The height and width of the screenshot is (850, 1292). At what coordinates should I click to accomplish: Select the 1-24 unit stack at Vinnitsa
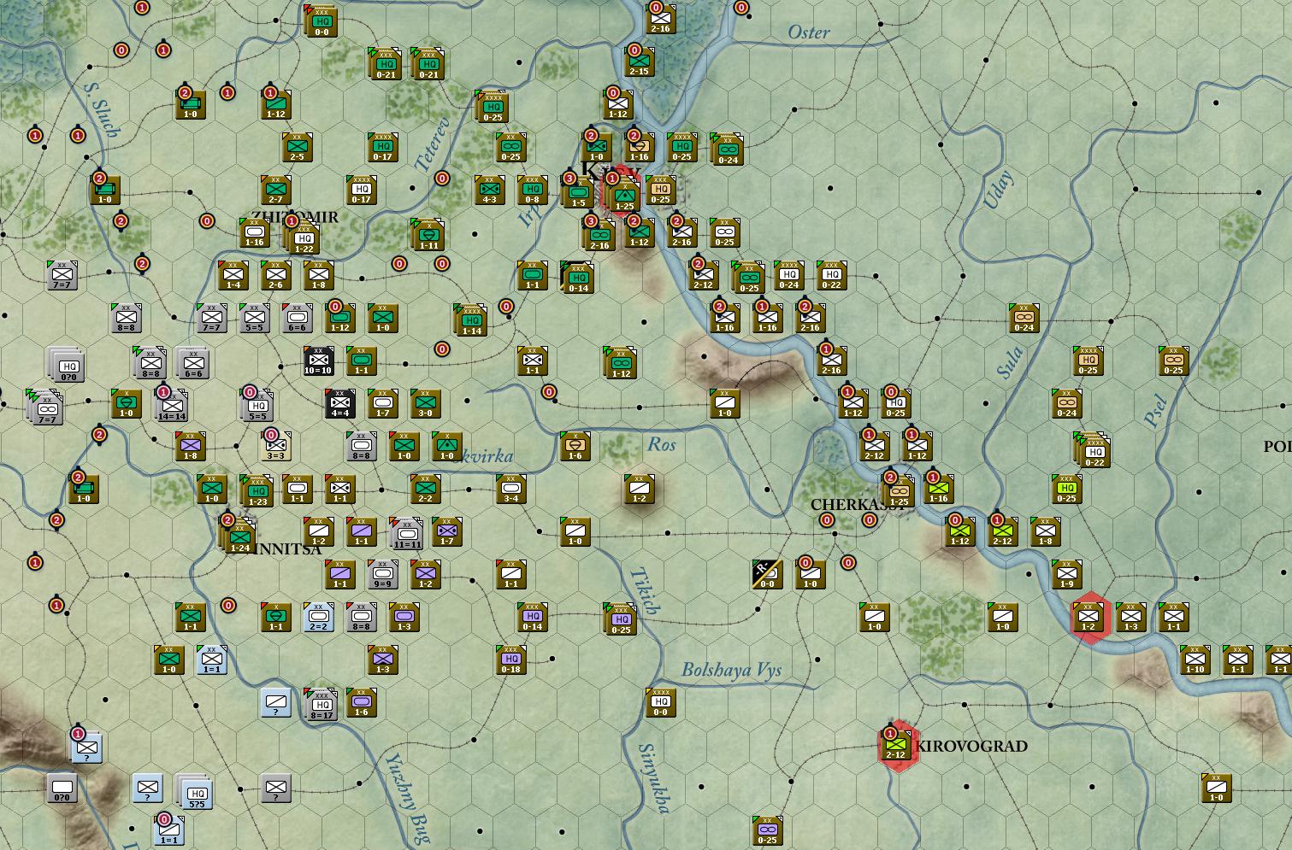[x=239, y=537]
